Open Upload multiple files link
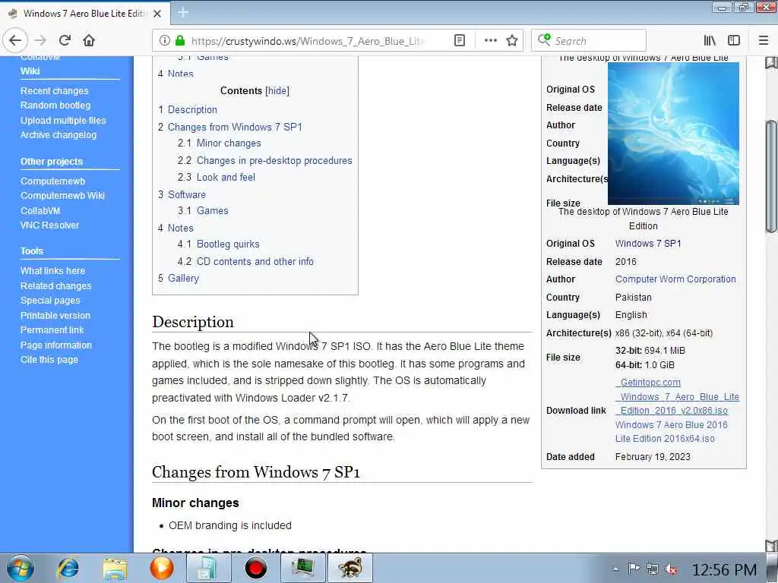 point(63,121)
